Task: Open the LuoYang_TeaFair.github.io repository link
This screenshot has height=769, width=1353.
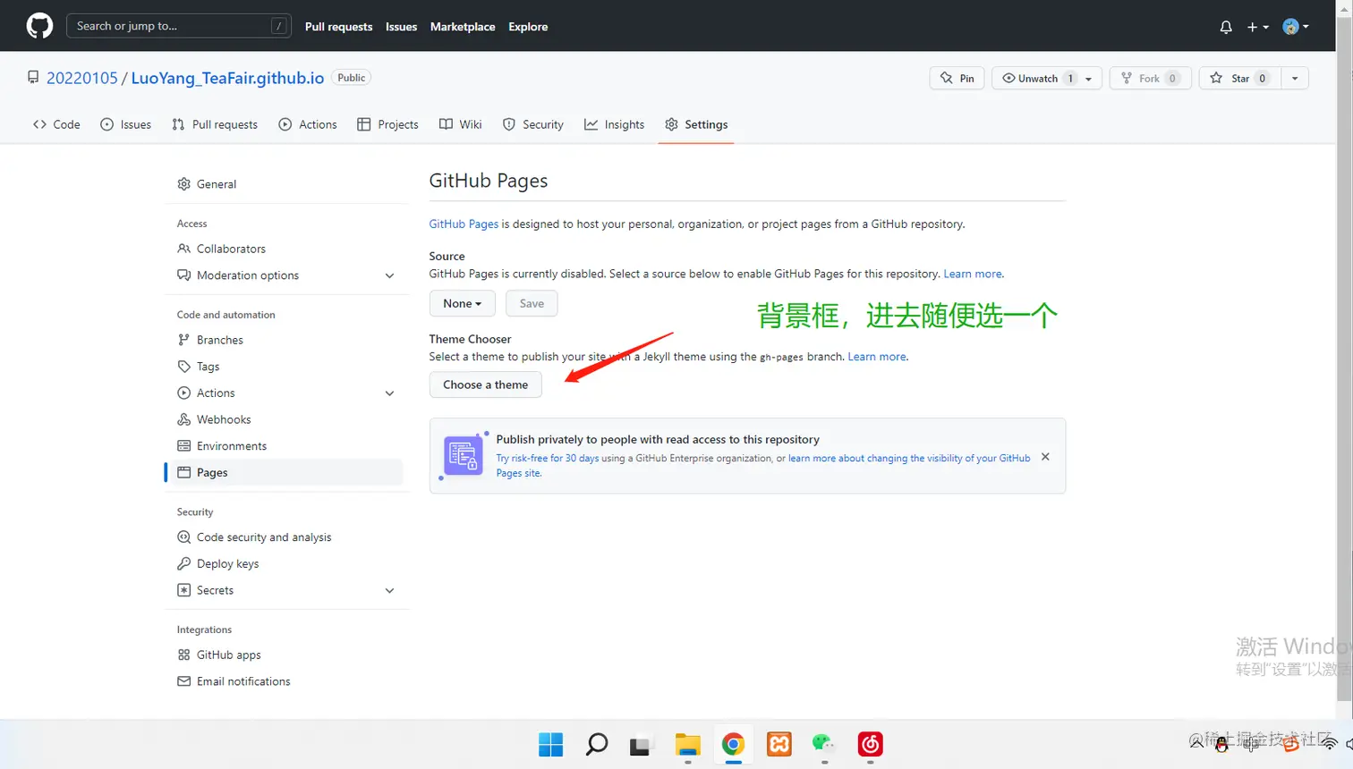Action: 227,78
